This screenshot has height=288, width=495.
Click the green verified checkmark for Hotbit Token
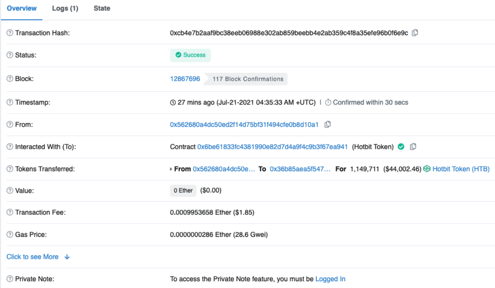click(401, 147)
